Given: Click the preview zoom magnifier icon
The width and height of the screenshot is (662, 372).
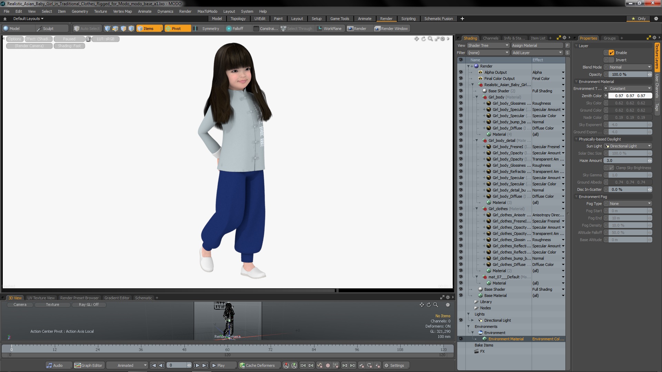Looking at the screenshot, I should (x=430, y=39).
